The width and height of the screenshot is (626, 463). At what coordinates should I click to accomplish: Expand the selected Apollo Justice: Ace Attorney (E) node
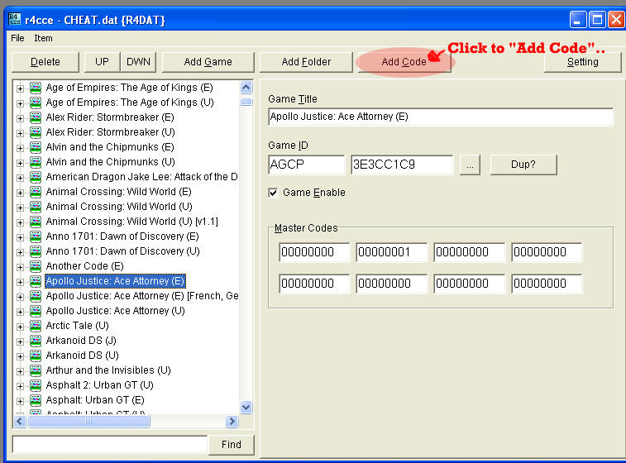pyautogui.click(x=20, y=282)
